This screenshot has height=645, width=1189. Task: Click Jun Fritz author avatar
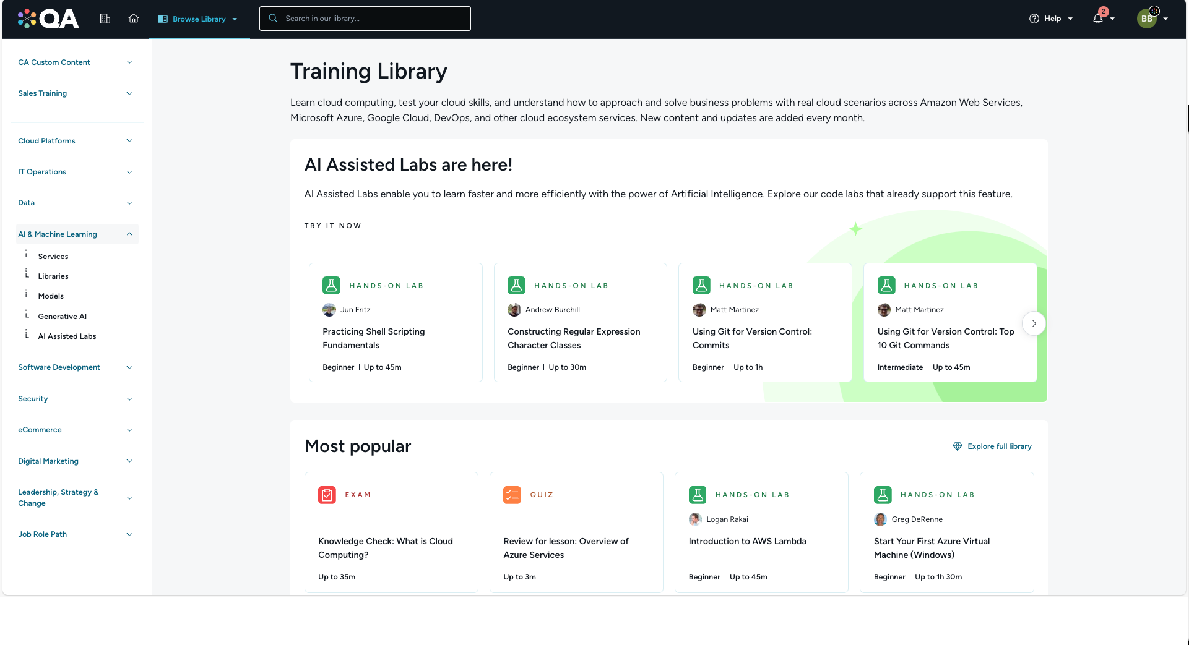point(329,310)
